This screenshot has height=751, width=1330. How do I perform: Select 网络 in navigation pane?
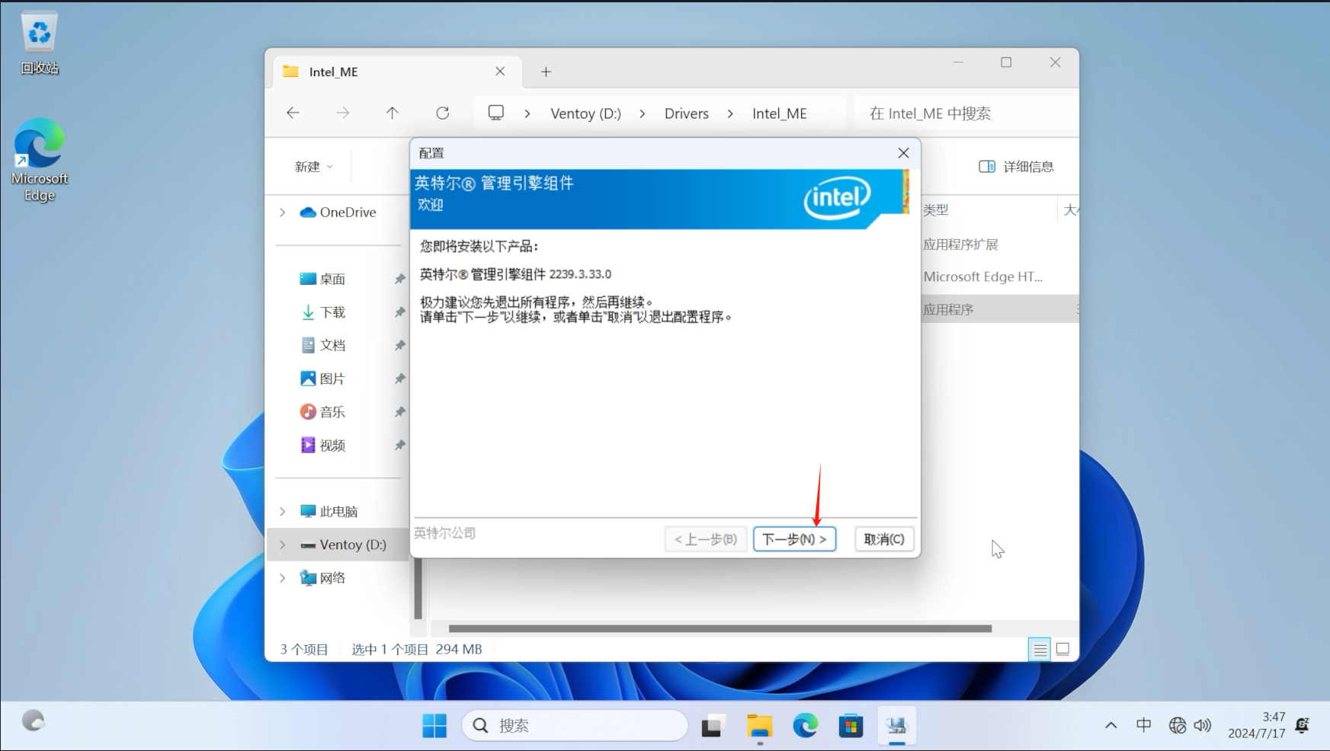pos(323,578)
